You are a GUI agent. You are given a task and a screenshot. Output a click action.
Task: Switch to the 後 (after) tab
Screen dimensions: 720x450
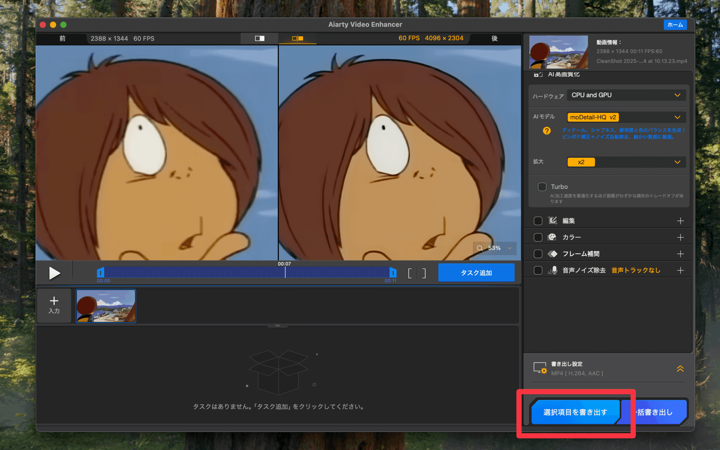(x=494, y=39)
